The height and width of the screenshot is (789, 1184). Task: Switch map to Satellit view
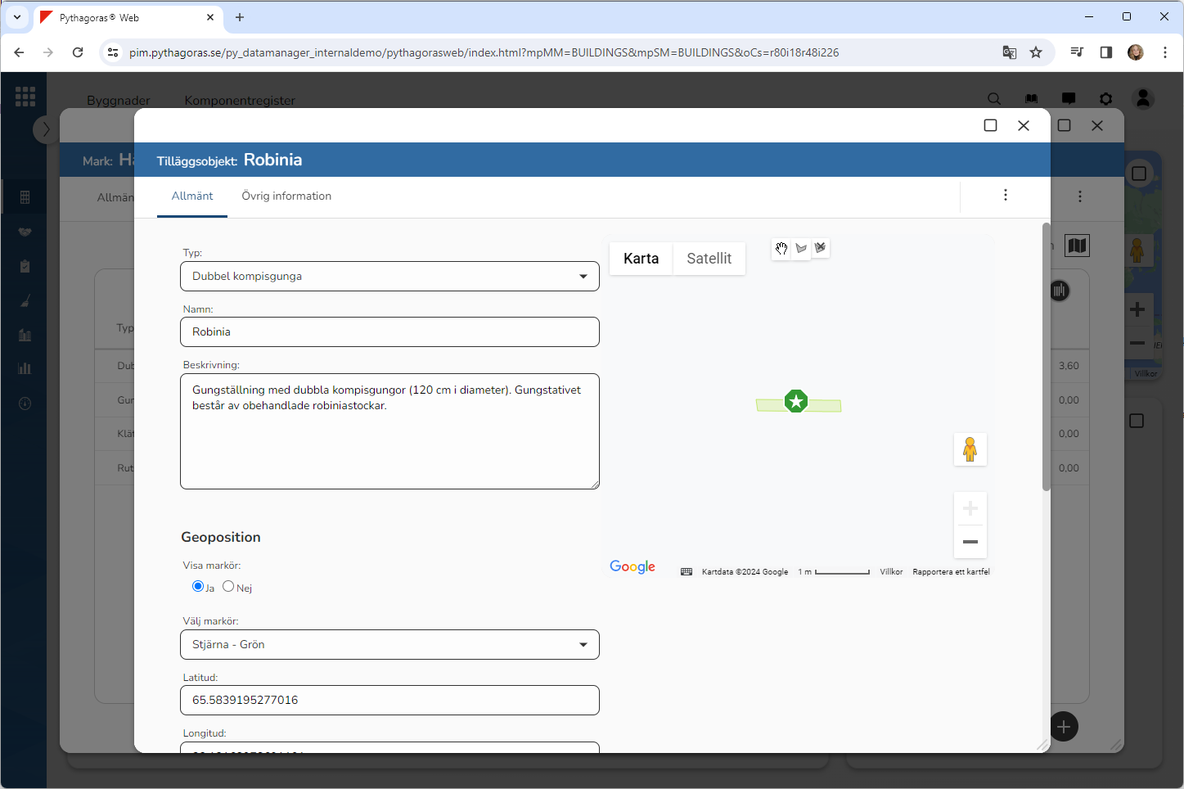click(709, 259)
